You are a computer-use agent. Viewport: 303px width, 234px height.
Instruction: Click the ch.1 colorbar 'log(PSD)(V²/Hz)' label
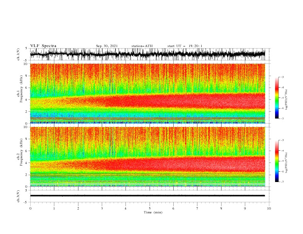point(287,100)
